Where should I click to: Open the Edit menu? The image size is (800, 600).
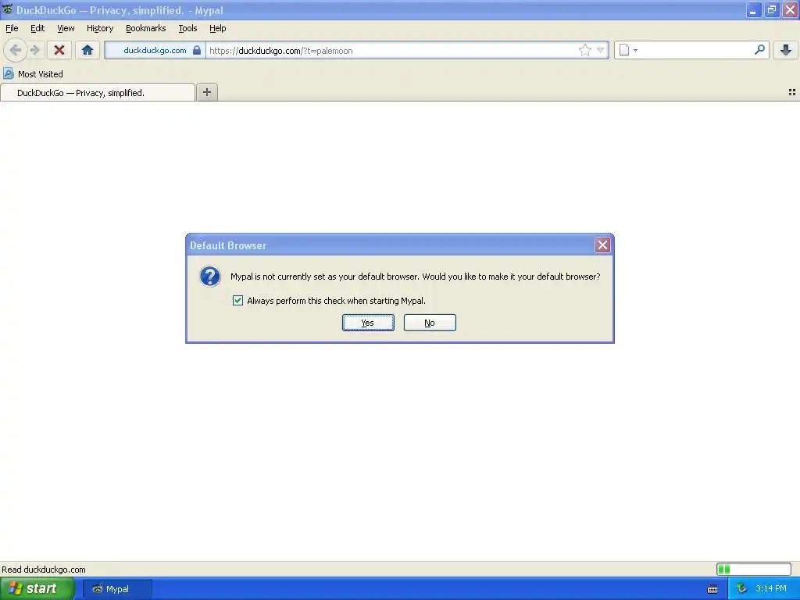click(x=37, y=28)
